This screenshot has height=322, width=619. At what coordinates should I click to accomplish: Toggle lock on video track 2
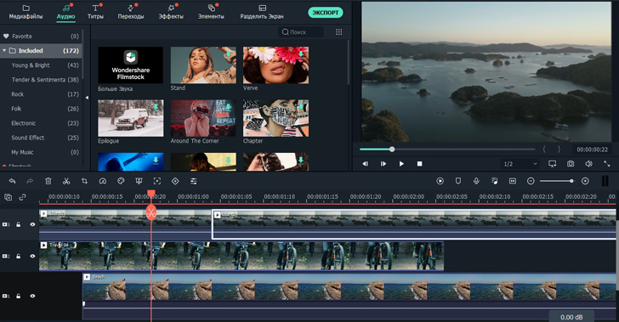pyautogui.click(x=18, y=256)
